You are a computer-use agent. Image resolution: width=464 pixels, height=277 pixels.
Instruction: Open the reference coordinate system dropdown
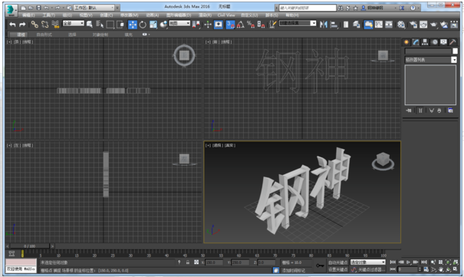click(179, 23)
